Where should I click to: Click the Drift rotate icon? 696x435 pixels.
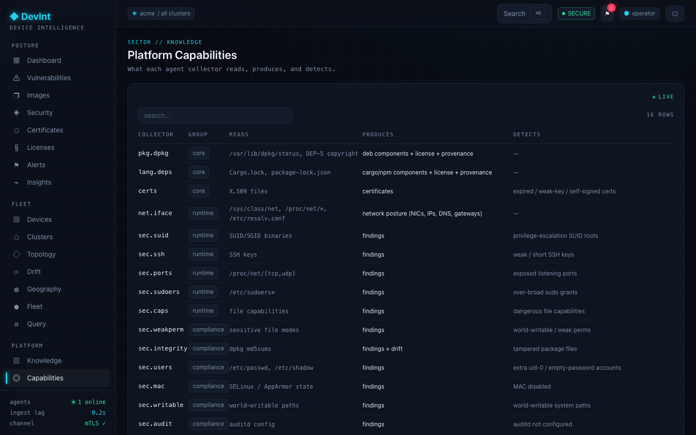click(16, 272)
